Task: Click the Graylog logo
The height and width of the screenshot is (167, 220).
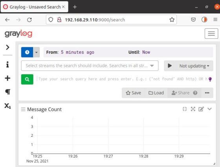Action: (18, 34)
